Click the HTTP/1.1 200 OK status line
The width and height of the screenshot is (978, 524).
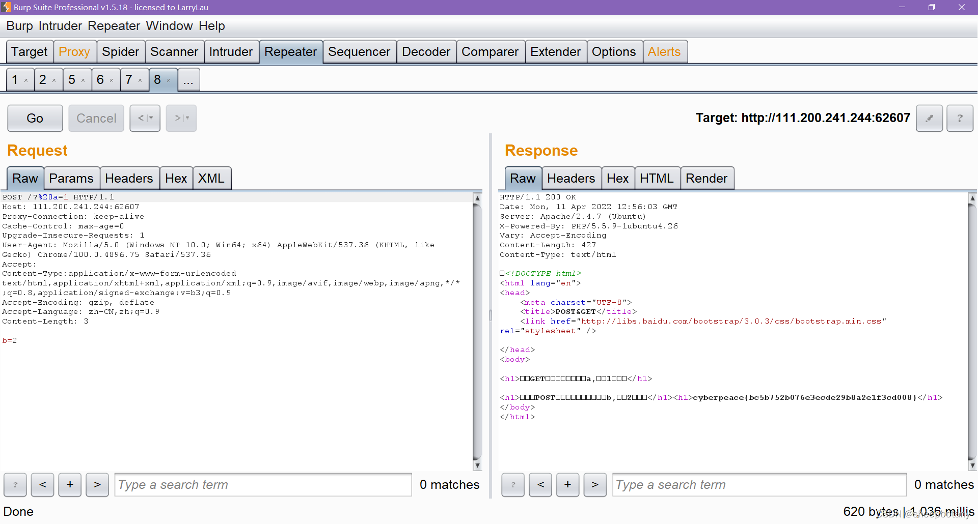tap(538, 197)
